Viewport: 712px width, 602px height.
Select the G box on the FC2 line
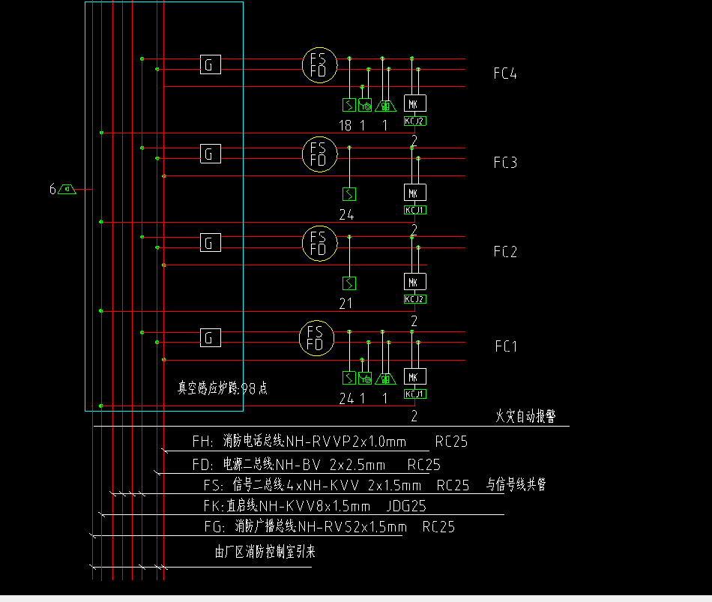[x=211, y=243]
